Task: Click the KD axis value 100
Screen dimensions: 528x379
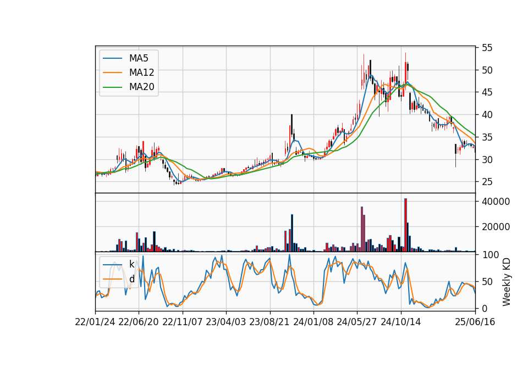Action: (490, 255)
